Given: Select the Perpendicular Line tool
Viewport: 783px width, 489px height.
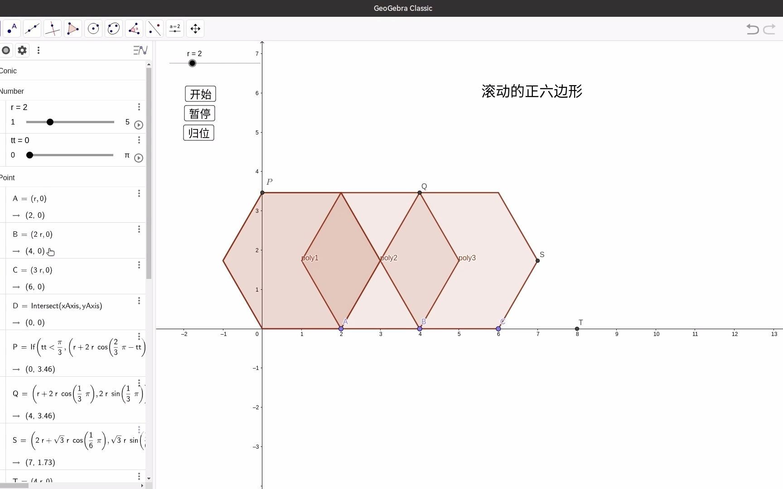Looking at the screenshot, I should (53, 29).
